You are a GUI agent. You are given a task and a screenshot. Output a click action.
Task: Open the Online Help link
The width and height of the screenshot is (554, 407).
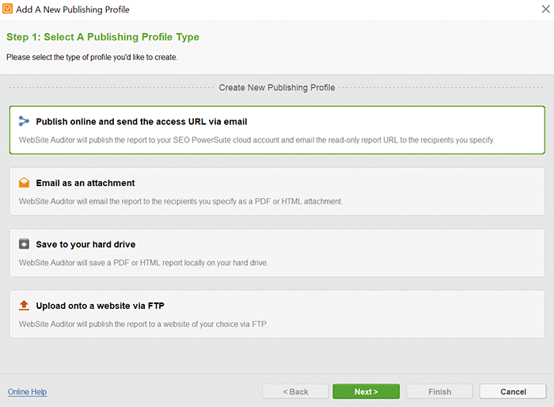27,392
